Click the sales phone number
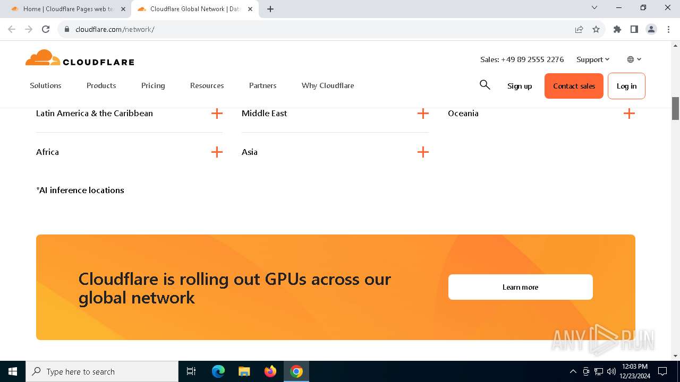 [x=522, y=59]
